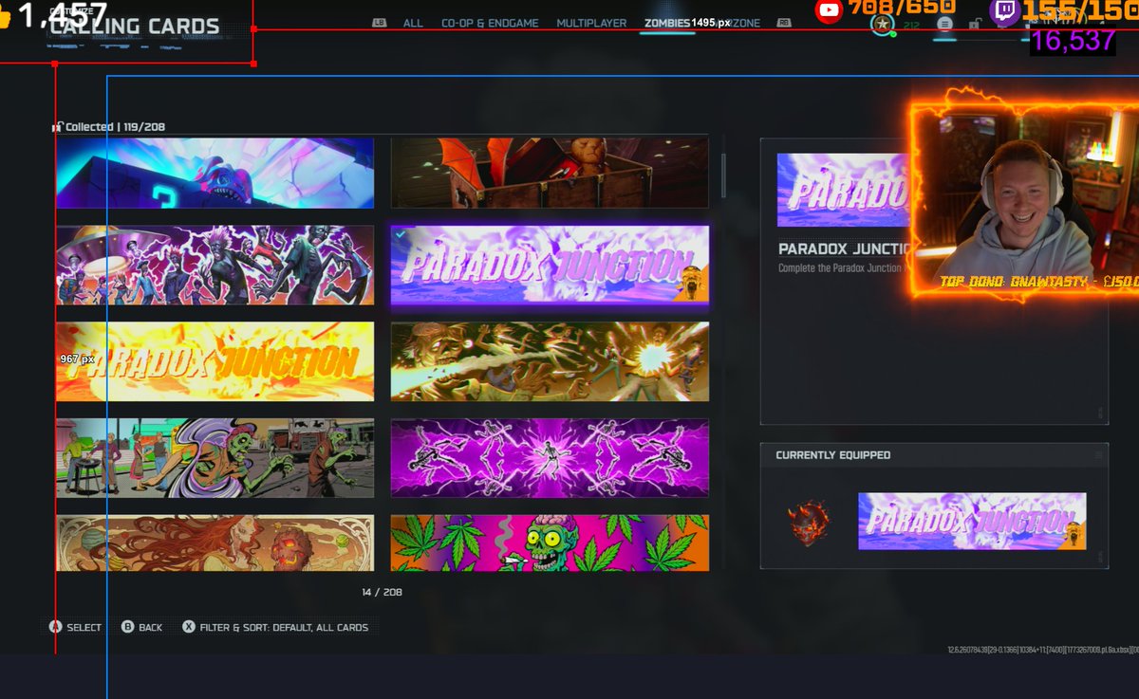The height and width of the screenshot is (699, 1139).
Task: Click the A button glyph
Action: coord(55,627)
